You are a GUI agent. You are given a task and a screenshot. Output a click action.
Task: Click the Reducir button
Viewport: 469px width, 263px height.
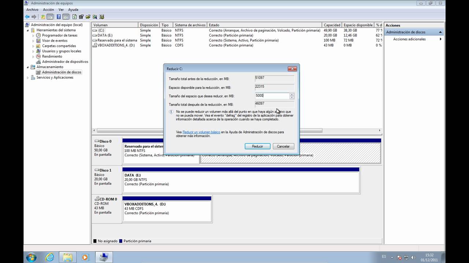click(258, 146)
